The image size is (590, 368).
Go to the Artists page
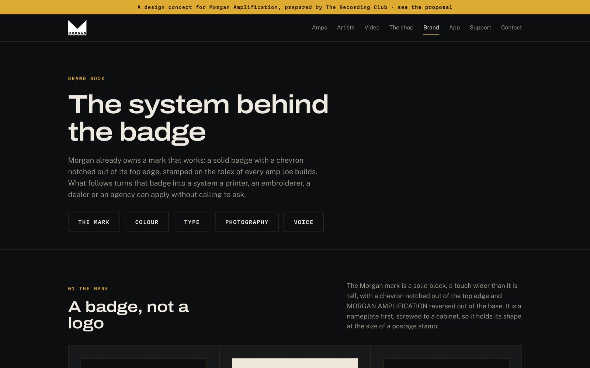(x=346, y=28)
